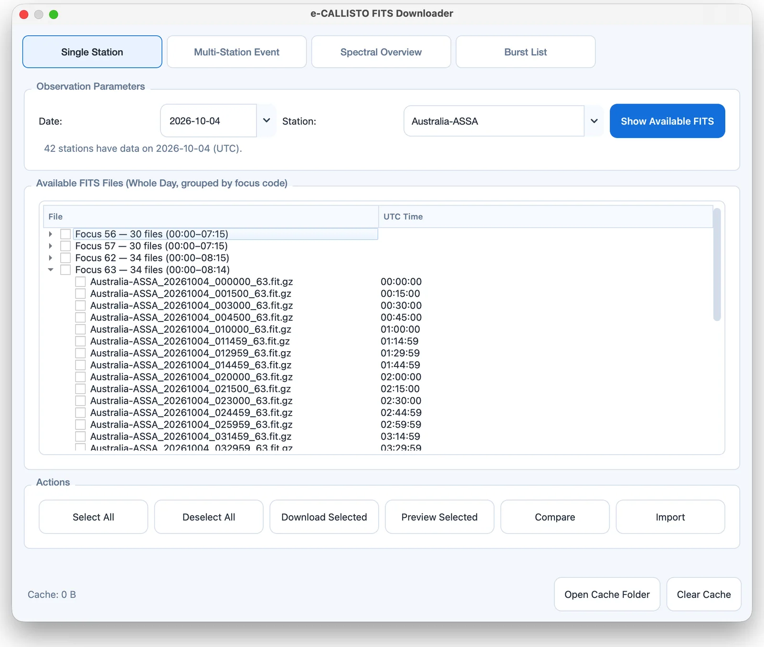Viewport: 764px width, 647px height.
Task: Open Cache Folder
Action: [x=607, y=595]
